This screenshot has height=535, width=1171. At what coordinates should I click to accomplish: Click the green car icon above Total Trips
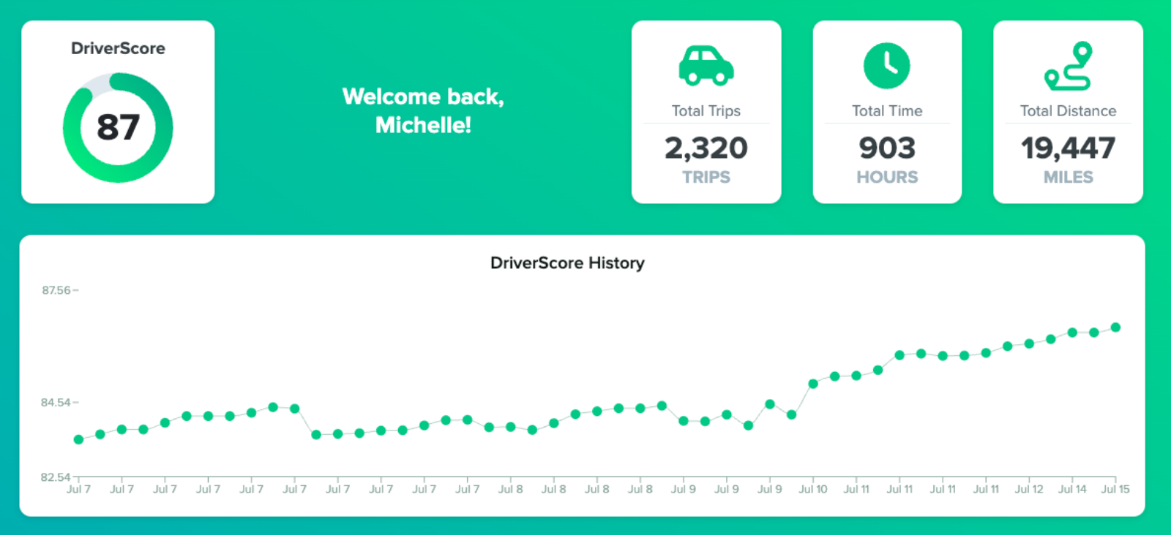click(x=706, y=66)
